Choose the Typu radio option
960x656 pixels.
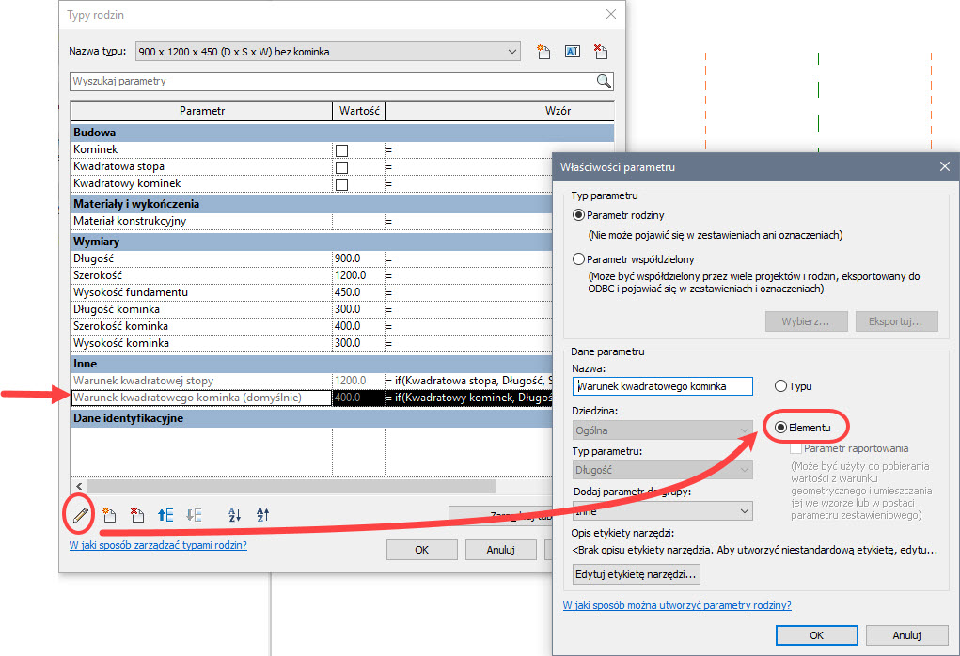(x=780, y=386)
